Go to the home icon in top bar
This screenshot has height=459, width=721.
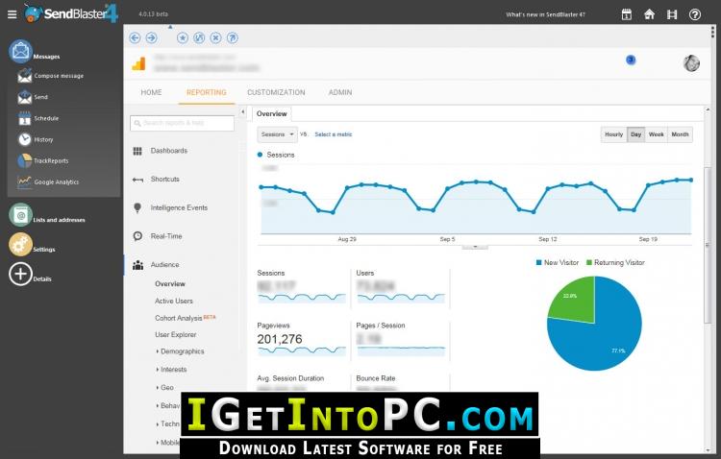coord(649,14)
